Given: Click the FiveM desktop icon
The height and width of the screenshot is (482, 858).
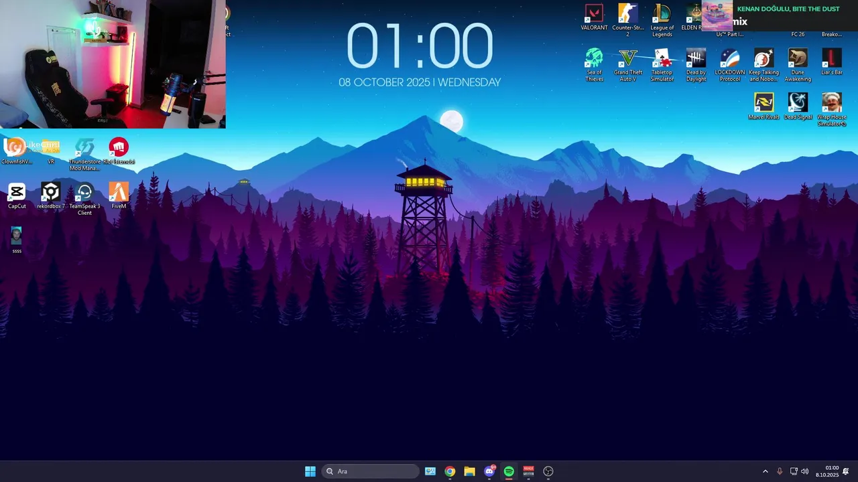Looking at the screenshot, I should [119, 196].
